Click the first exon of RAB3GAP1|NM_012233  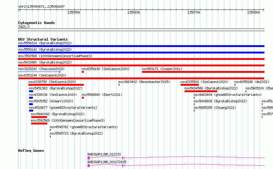pyautogui.click(x=88, y=158)
